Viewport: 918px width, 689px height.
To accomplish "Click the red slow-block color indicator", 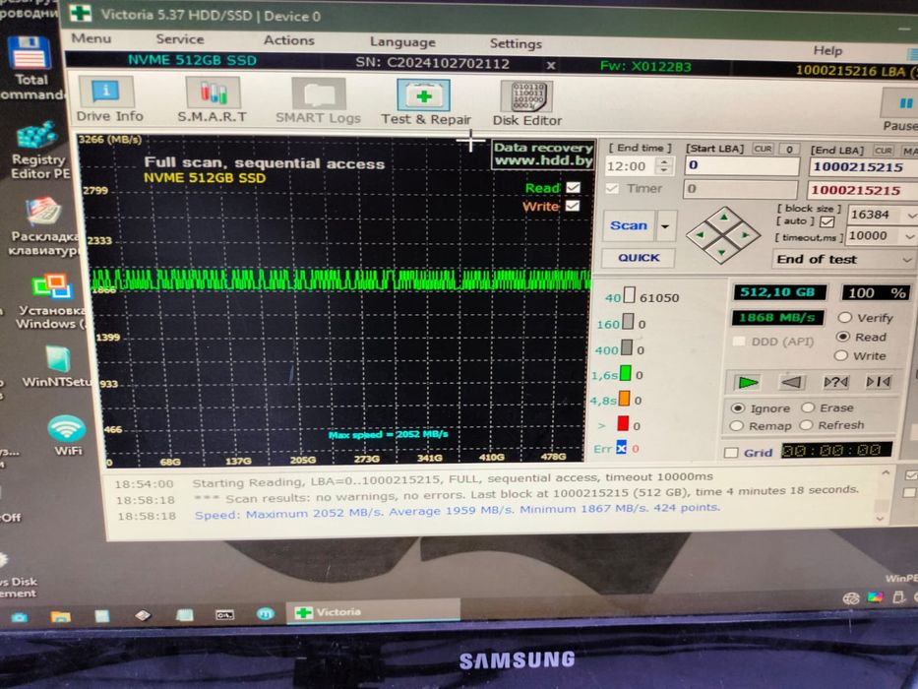I will [x=623, y=423].
